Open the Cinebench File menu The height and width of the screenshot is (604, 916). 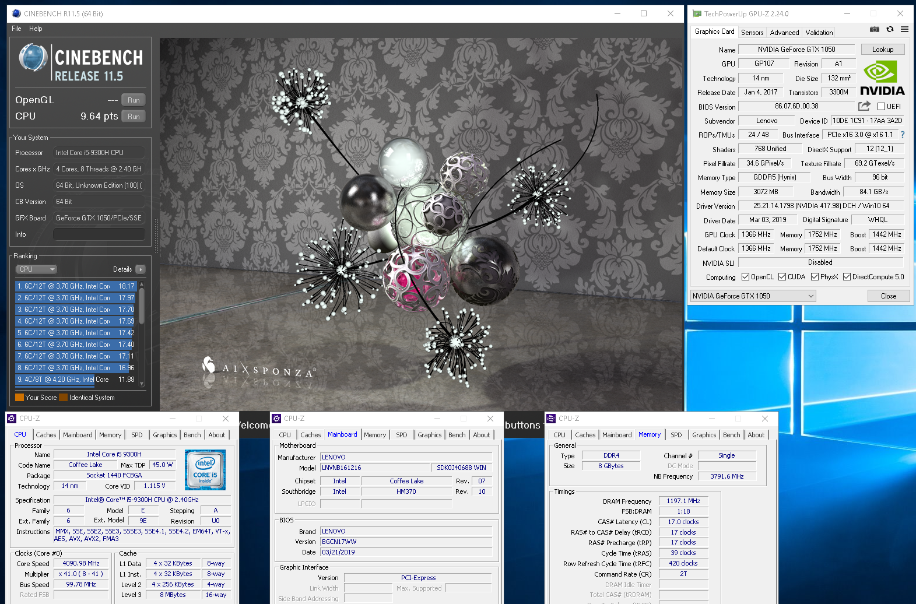pyautogui.click(x=16, y=29)
